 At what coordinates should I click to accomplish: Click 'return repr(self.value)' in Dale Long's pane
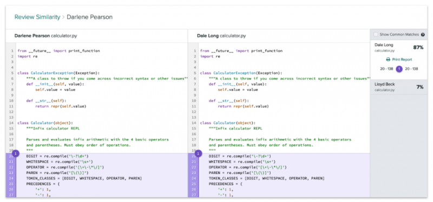click(243, 106)
